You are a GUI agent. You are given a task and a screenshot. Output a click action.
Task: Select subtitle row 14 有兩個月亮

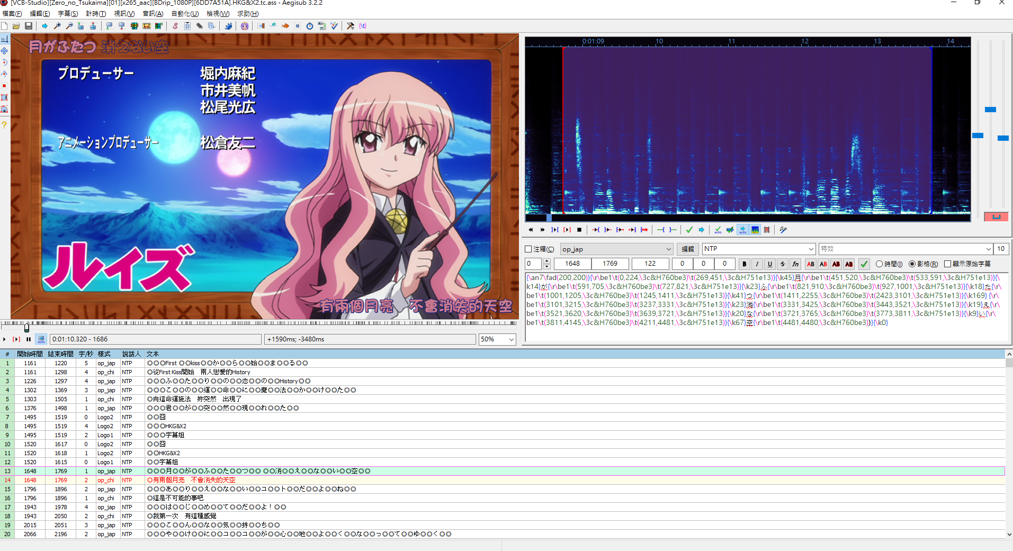click(502, 480)
